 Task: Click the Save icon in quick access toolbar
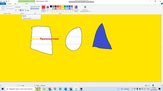(4, 1)
